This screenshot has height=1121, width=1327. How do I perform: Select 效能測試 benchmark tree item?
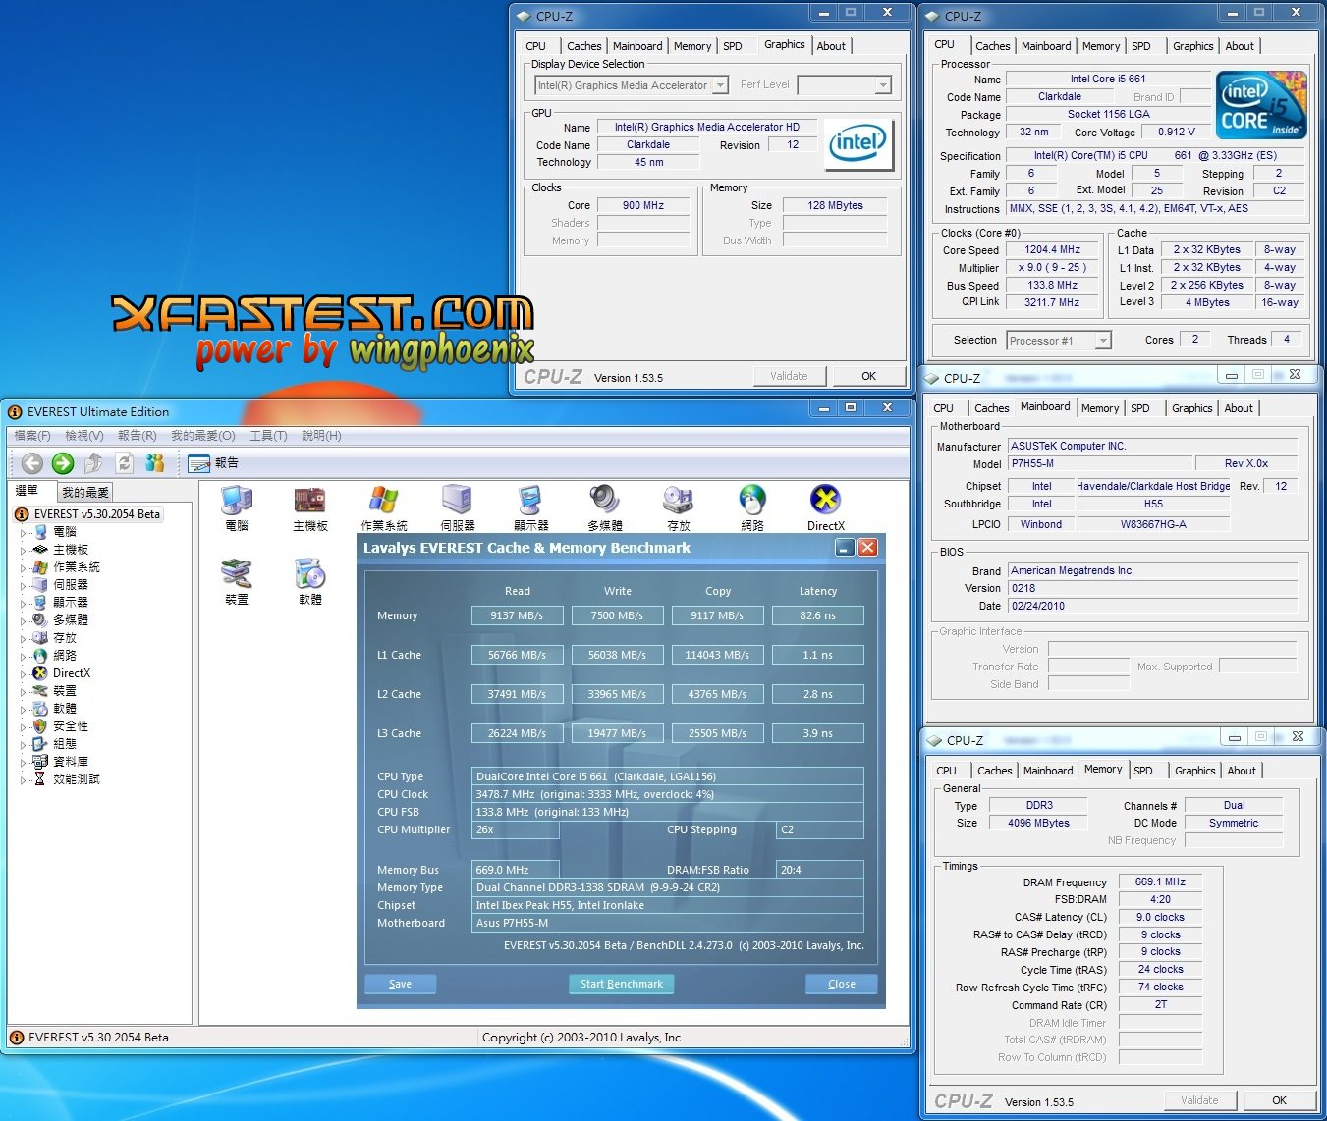coord(76,779)
